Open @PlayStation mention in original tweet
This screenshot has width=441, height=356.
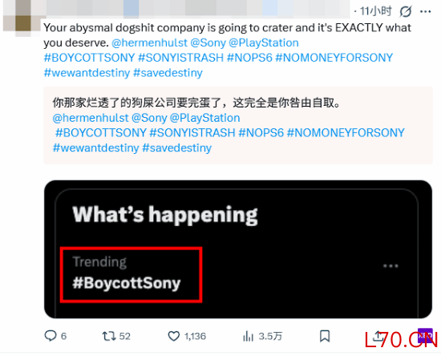tap(264, 42)
